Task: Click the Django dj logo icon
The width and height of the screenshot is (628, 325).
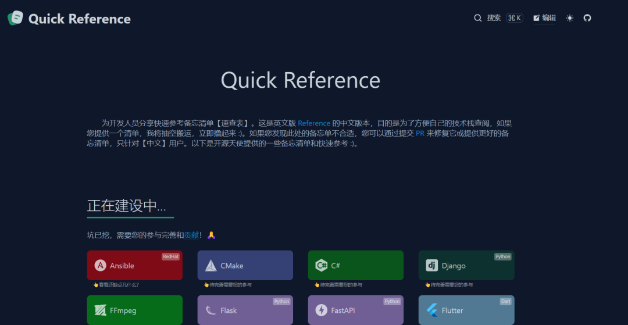Action: pyautogui.click(x=431, y=265)
